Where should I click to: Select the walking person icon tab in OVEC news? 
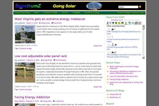point(108,23)
